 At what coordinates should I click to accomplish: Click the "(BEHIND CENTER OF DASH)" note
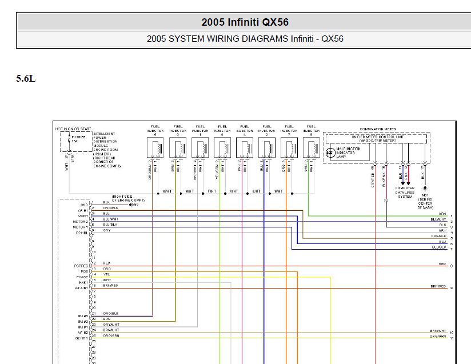(425, 203)
